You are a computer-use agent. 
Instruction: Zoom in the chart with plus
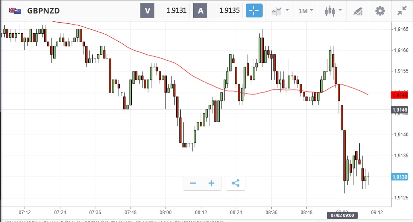(212, 183)
